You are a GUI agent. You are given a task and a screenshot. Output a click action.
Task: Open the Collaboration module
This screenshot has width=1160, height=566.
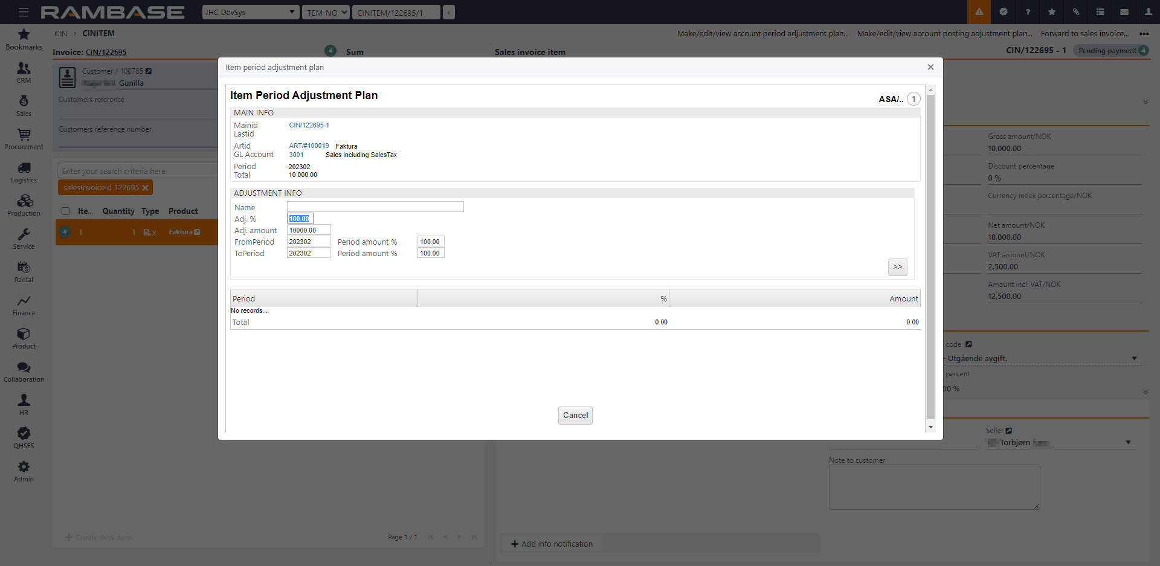pyautogui.click(x=24, y=372)
